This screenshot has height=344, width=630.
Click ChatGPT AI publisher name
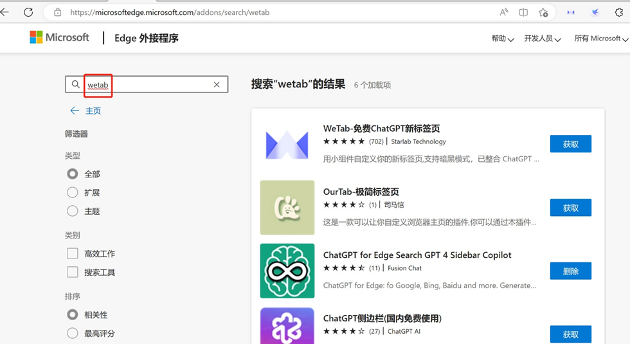404,332
